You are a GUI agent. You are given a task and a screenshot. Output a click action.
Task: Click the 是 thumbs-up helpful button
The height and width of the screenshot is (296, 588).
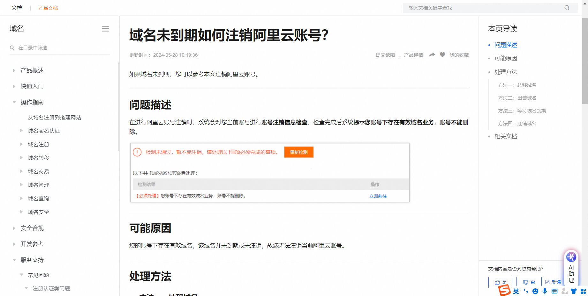[x=501, y=282]
